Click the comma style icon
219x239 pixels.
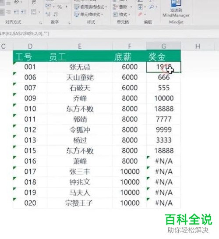pyautogui.click(x=67, y=7)
